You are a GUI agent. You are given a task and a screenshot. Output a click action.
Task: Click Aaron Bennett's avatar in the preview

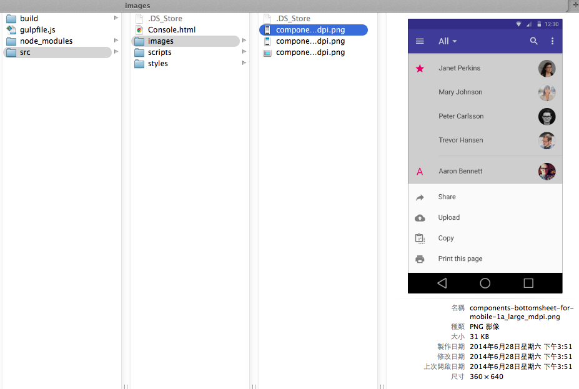(x=547, y=171)
